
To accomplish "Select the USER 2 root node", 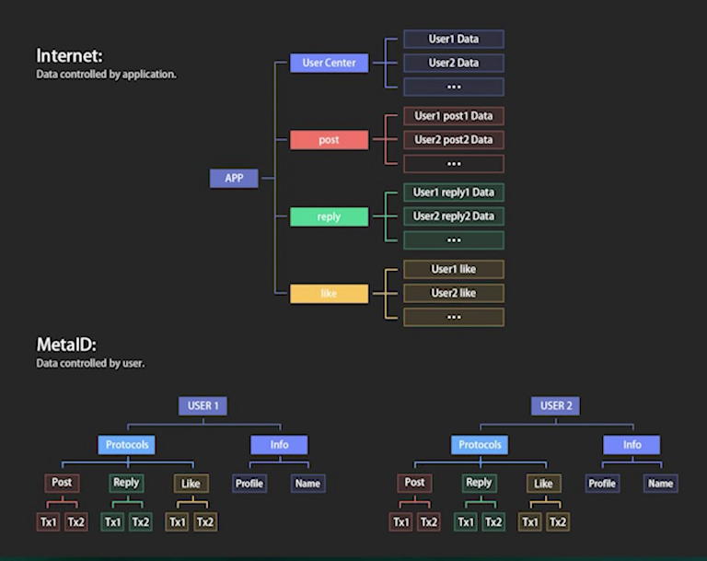I will pyautogui.click(x=556, y=405).
